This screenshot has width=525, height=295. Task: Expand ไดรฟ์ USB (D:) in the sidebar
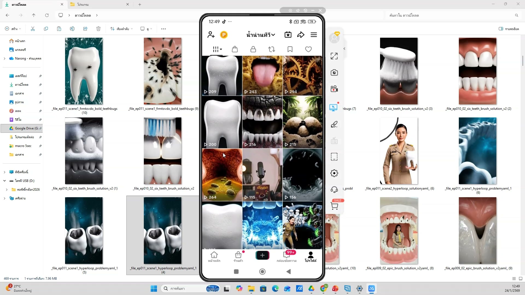(4, 181)
